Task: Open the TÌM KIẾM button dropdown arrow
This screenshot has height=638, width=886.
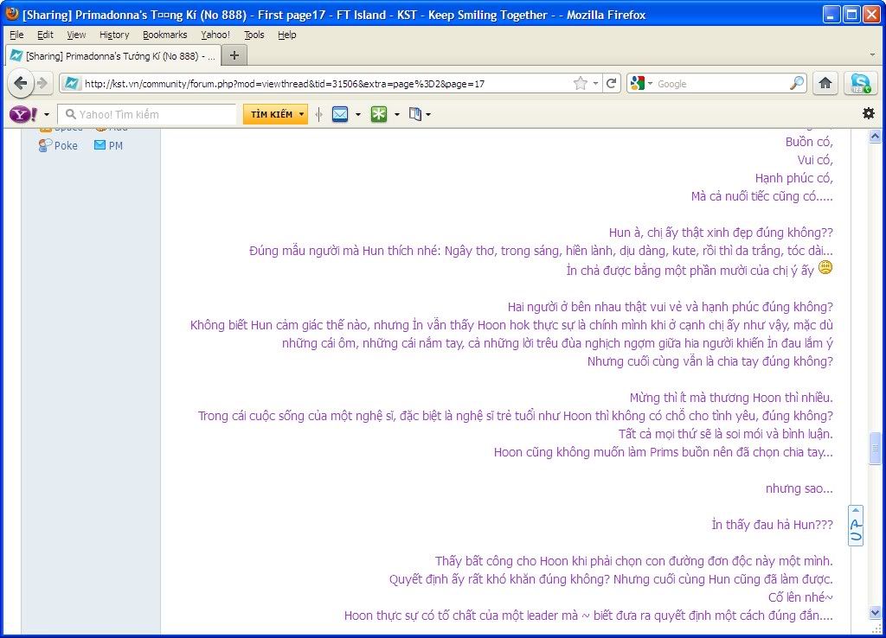Action: tap(302, 114)
